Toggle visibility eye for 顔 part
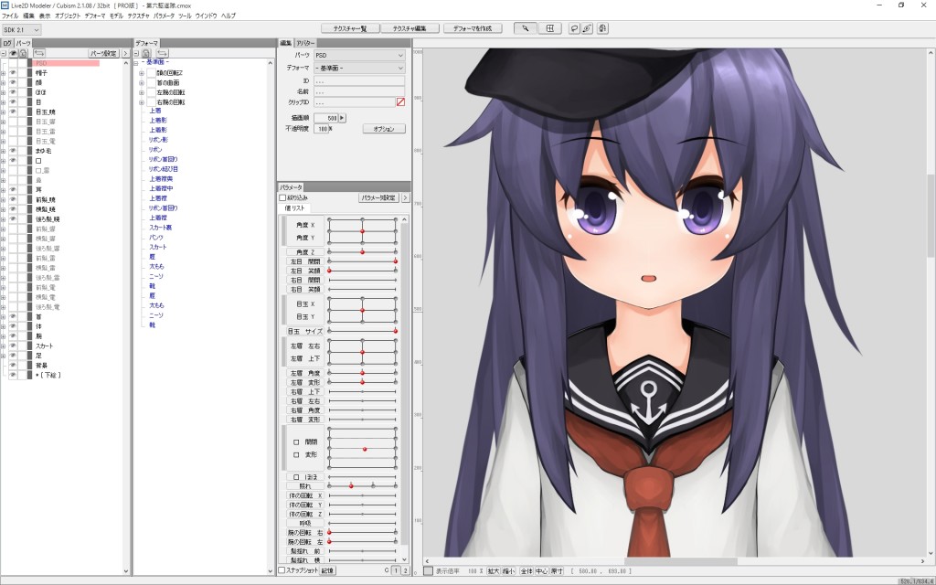The image size is (936, 585). [x=13, y=82]
